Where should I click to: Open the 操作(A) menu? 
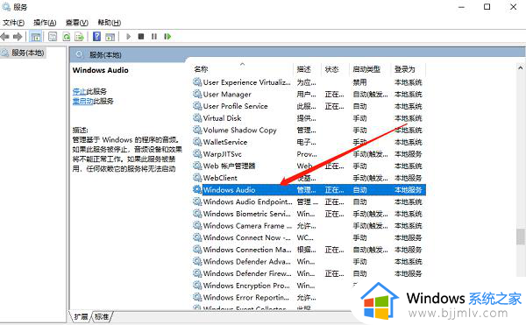pyautogui.click(x=45, y=23)
